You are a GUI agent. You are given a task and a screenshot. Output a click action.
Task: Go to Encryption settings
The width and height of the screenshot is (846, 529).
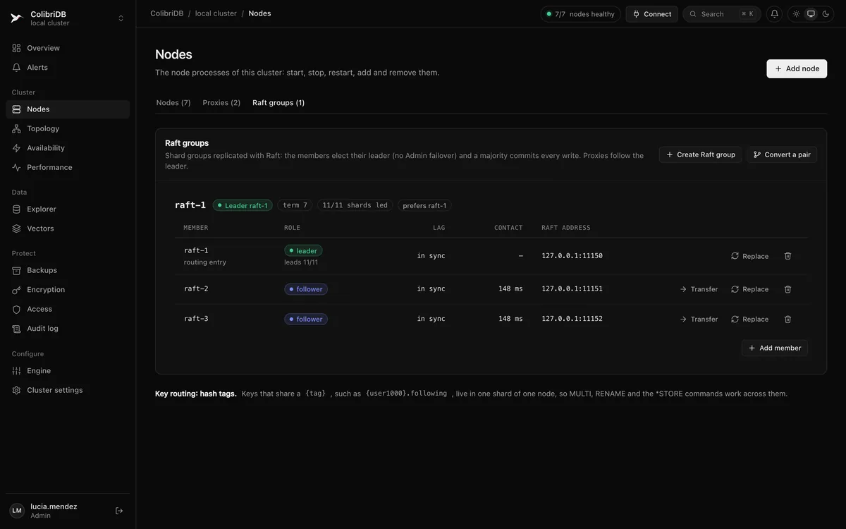pyautogui.click(x=68, y=290)
